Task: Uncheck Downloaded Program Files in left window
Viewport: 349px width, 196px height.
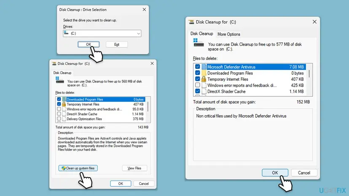Action: click(x=59, y=99)
